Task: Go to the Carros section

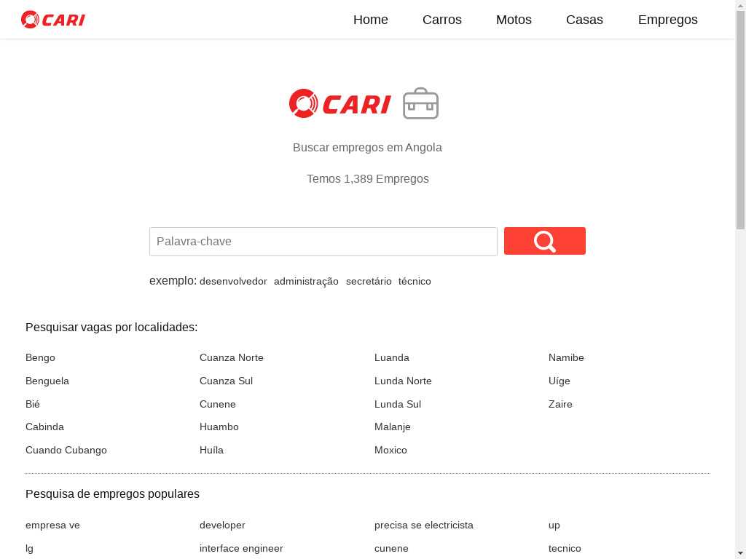Action: (442, 20)
